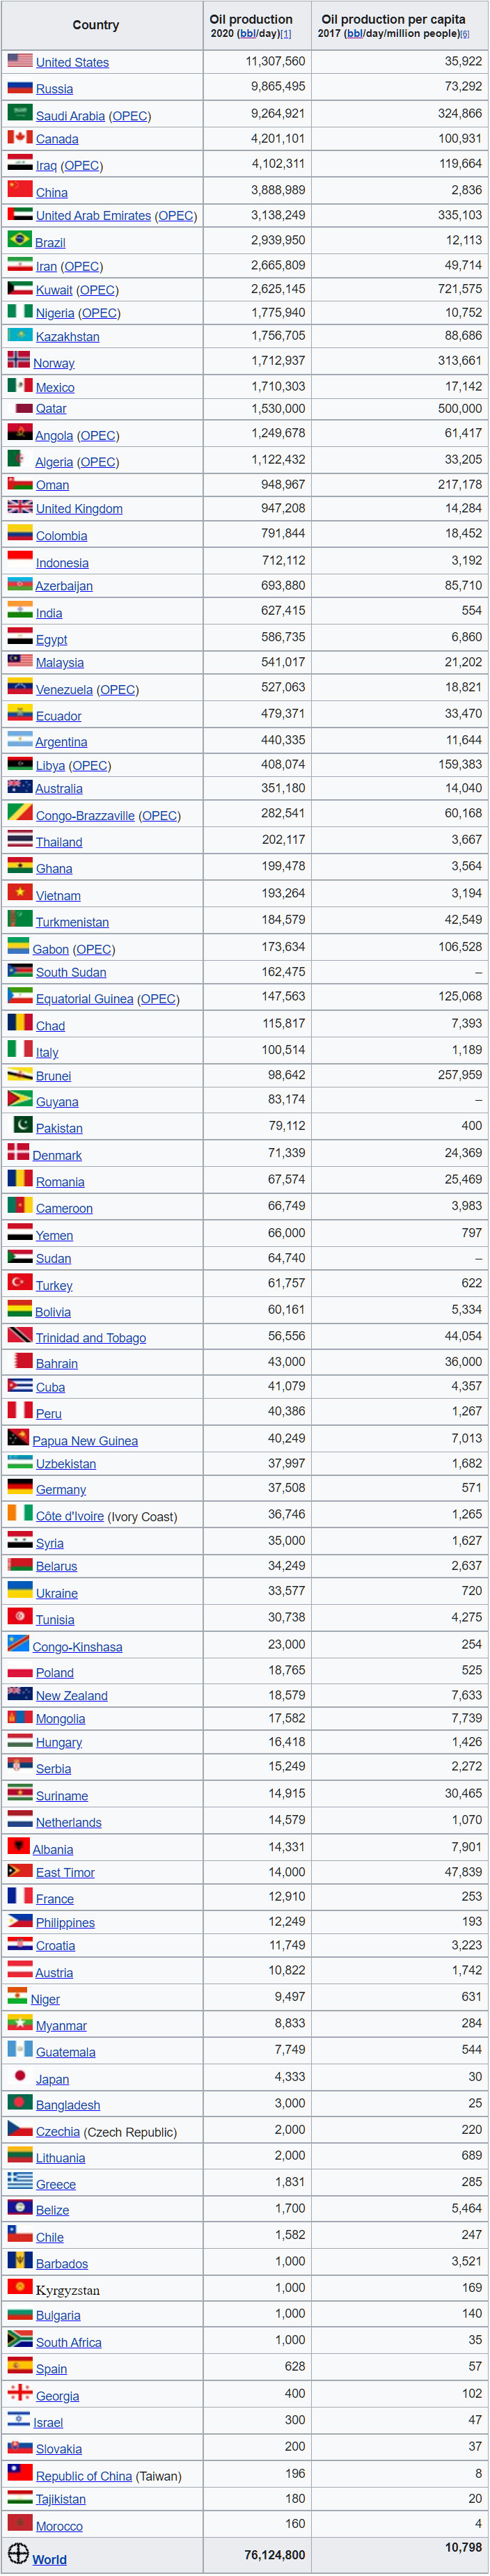Click the South Africa flag icon
This screenshot has height=2576, width=490.
20,2339
